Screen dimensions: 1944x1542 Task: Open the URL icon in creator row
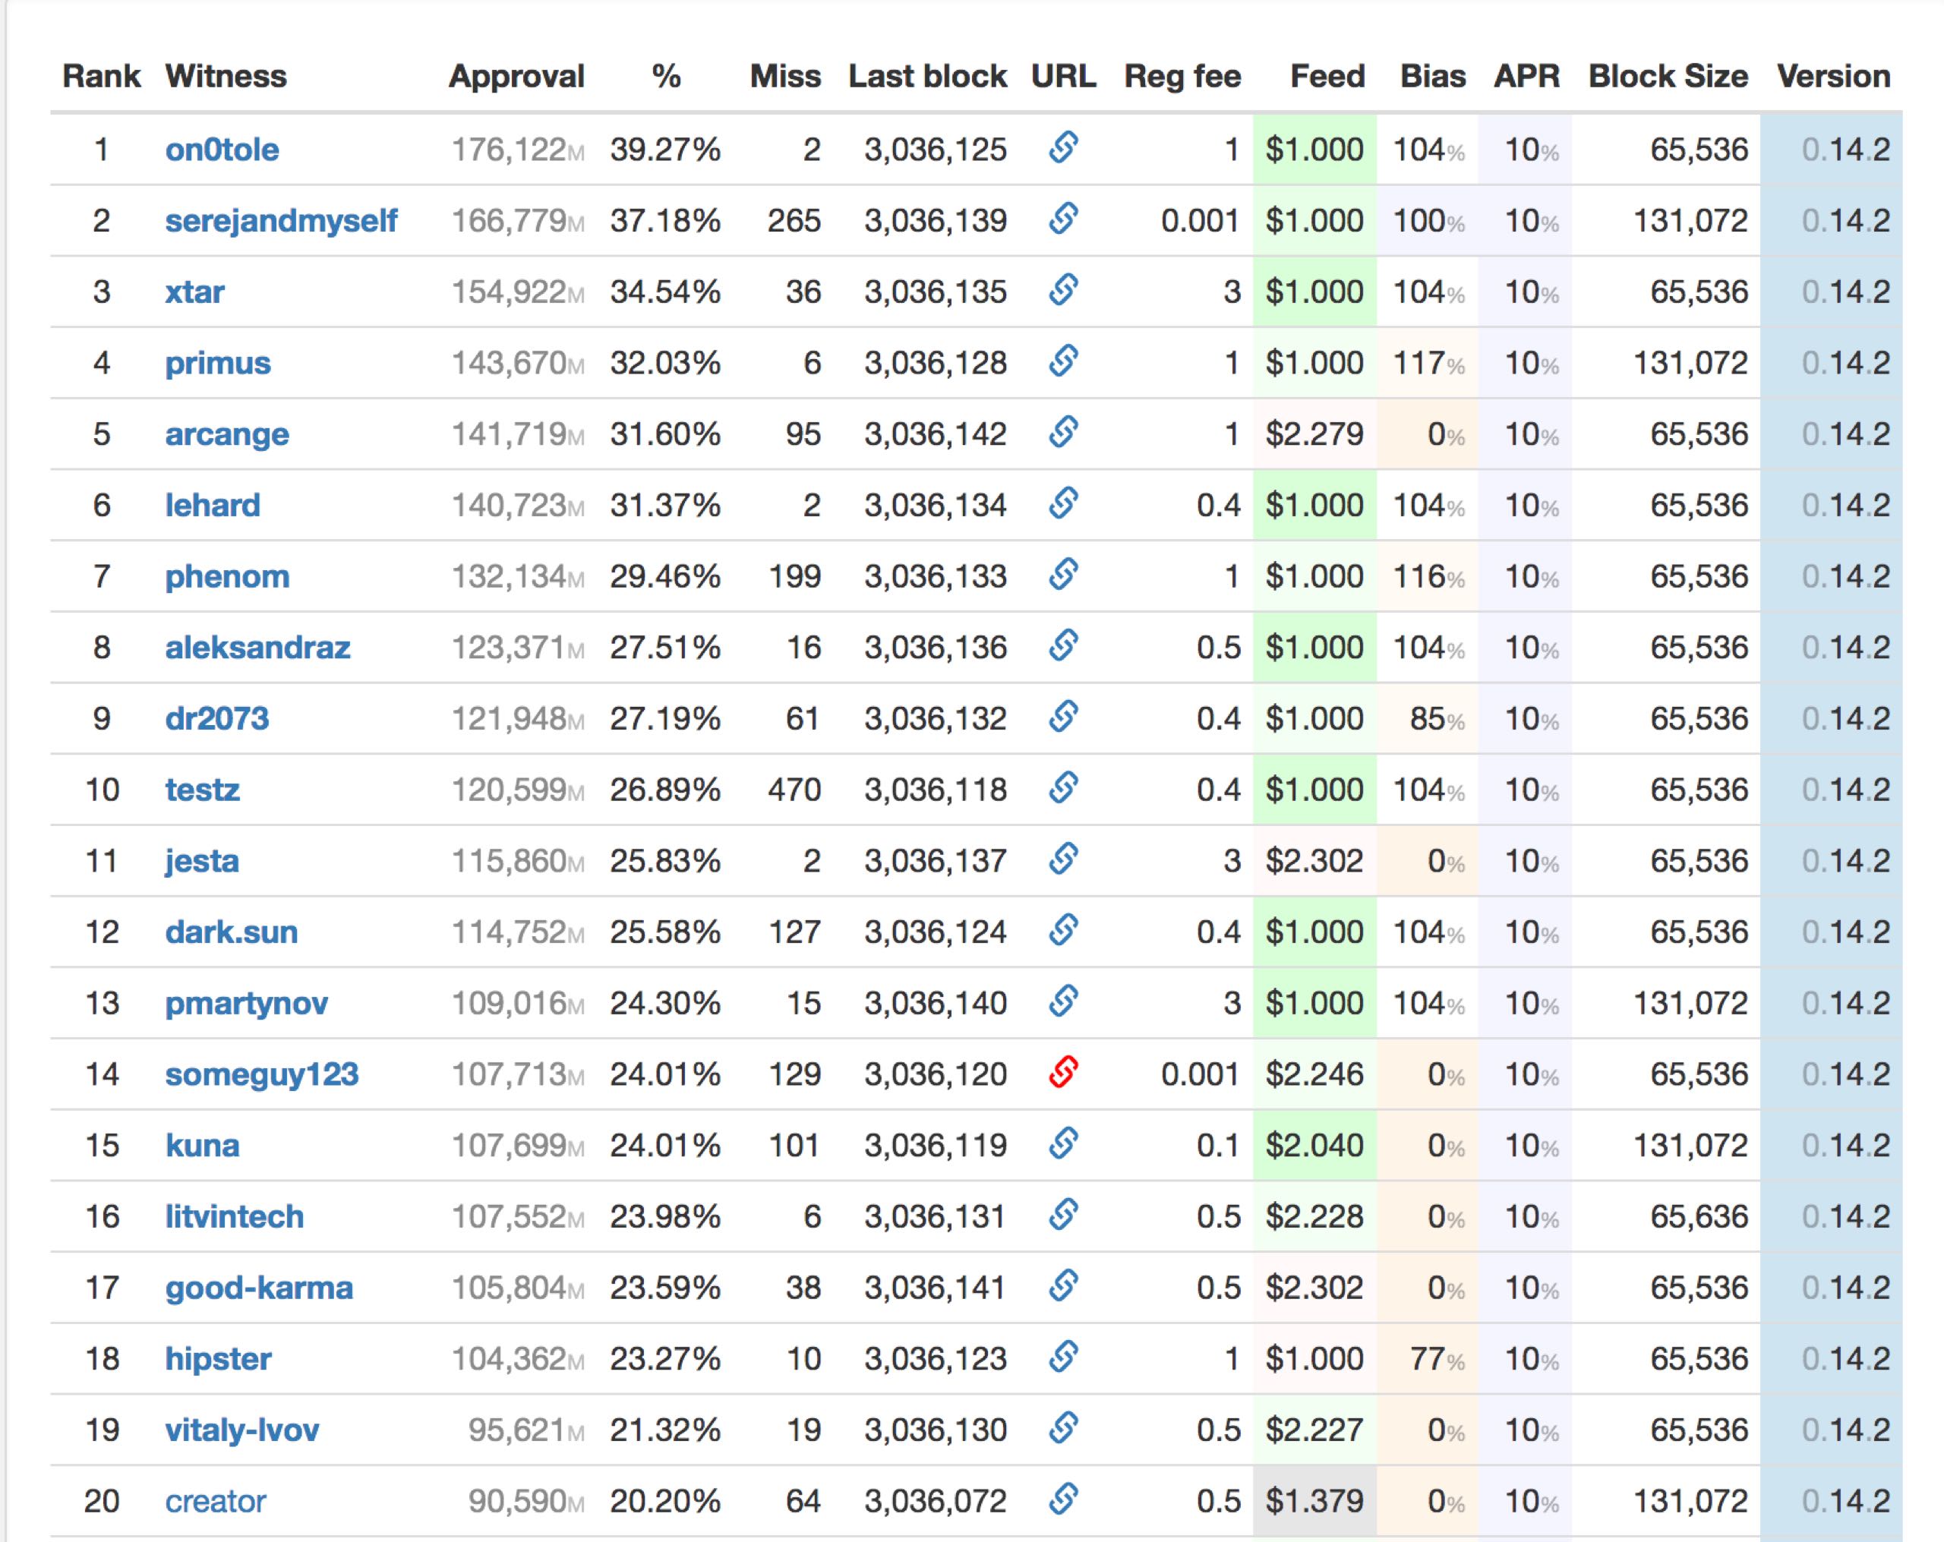1063,1499
